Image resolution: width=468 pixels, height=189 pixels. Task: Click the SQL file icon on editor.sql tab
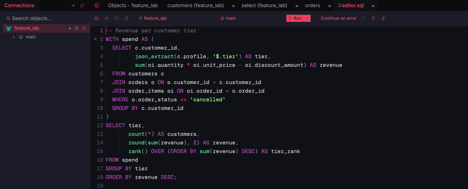pyautogui.click(x=339, y=5)
